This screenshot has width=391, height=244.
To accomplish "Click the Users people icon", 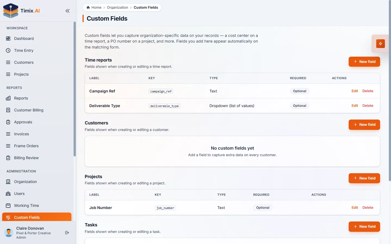I will (8, 194).
